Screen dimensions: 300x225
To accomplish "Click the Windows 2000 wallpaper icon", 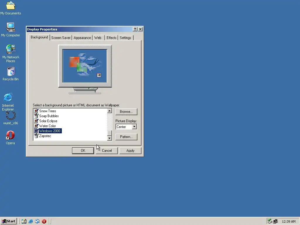I will (36, 131).
